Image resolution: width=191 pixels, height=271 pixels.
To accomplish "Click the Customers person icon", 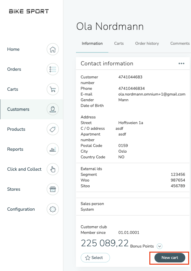I will 53,109.
